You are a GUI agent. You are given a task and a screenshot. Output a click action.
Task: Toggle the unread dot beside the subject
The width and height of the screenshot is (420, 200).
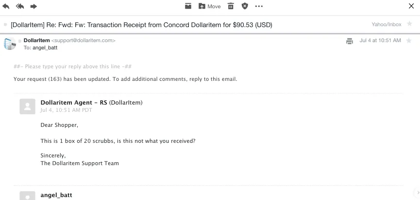tap(5, 24)
